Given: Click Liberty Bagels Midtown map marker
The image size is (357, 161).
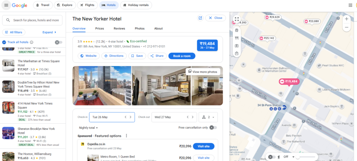Looking at the screenshot, I should click(x=320, y=90).
